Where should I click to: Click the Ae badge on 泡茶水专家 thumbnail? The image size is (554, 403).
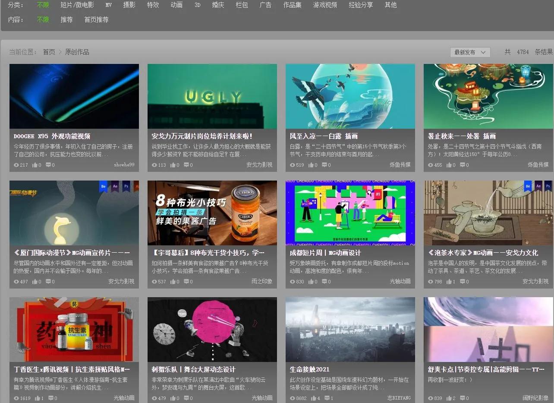(x=538, y=186)
